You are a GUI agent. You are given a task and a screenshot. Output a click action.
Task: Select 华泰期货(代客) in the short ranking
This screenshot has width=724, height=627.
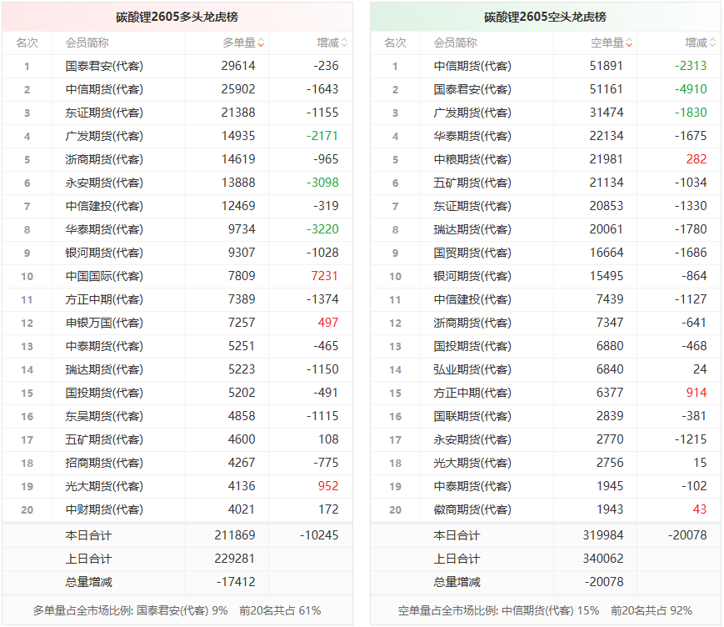(472, 136)
